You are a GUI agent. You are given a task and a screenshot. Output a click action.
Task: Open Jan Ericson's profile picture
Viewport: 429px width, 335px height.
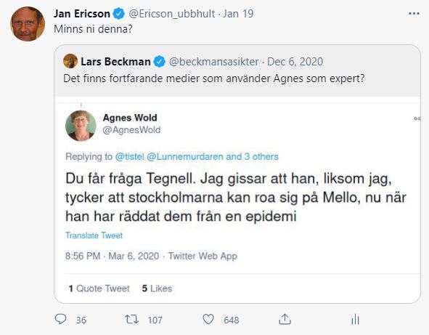(28, 24)
